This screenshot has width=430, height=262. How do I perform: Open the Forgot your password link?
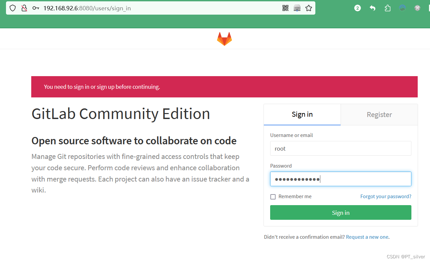pos(386,196)
